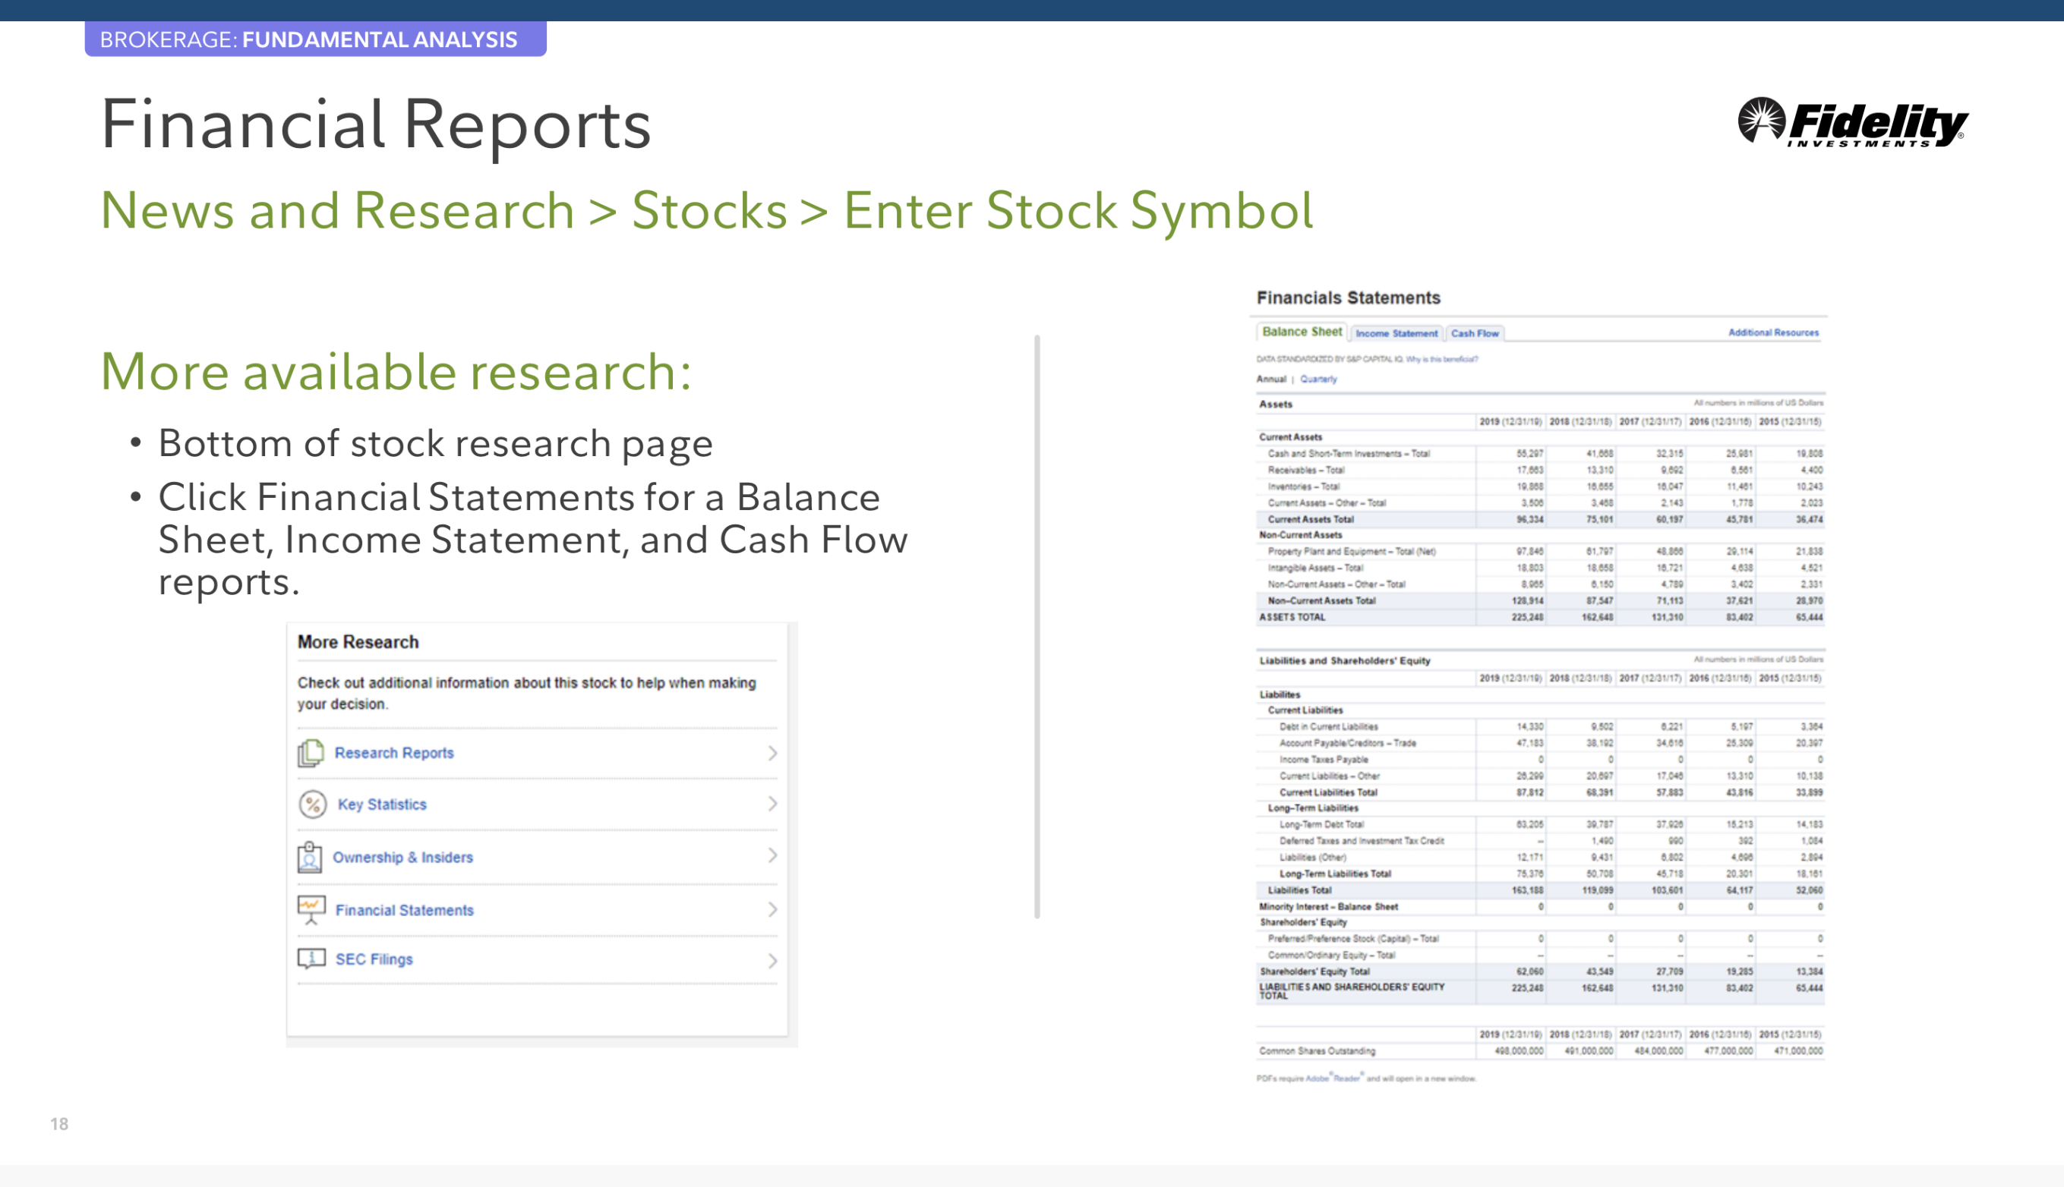This screenshot has width=2064, height=1187.
Task: Click the SEC Filings info icon
Action: click(311, 959)
